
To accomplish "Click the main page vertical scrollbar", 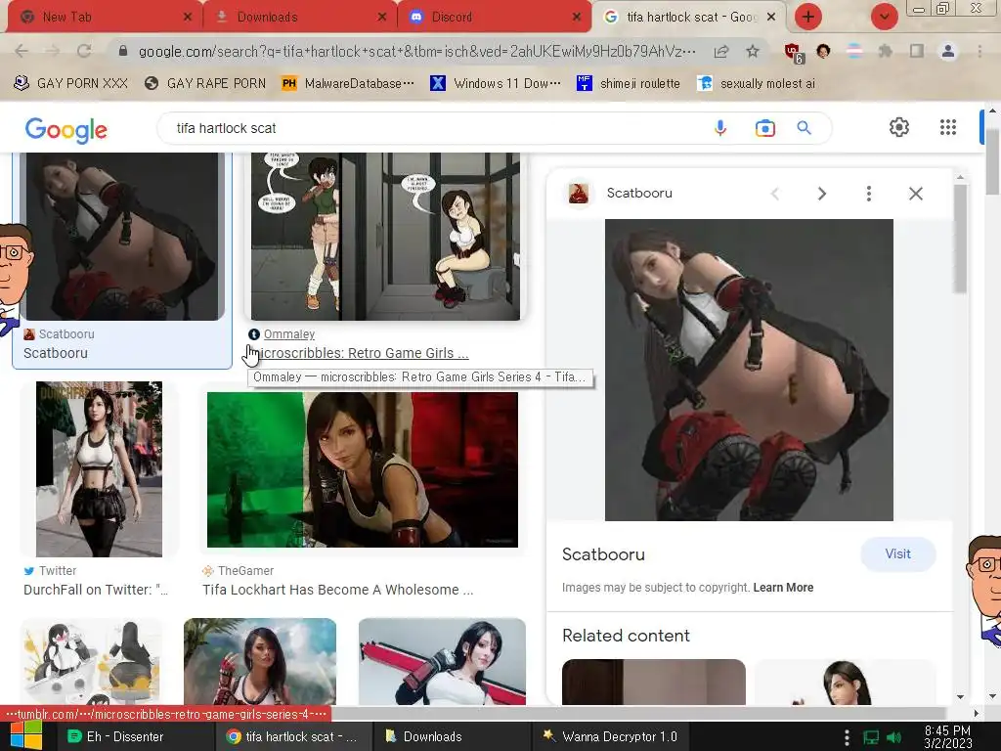I will [992, 161].
